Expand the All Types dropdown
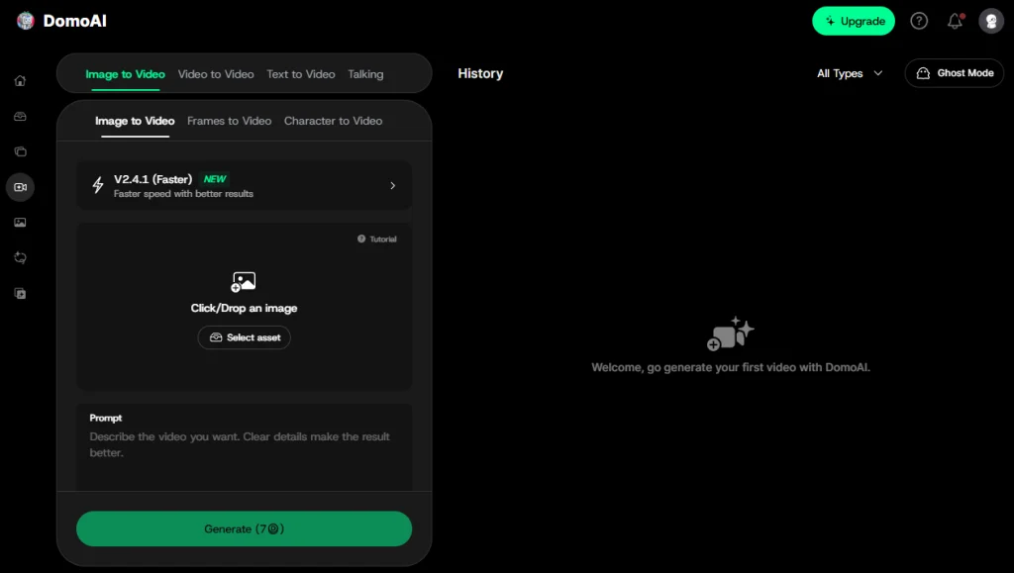This screenshot has width=1014, height=573. pyautogui.click(x=849, y=73)
